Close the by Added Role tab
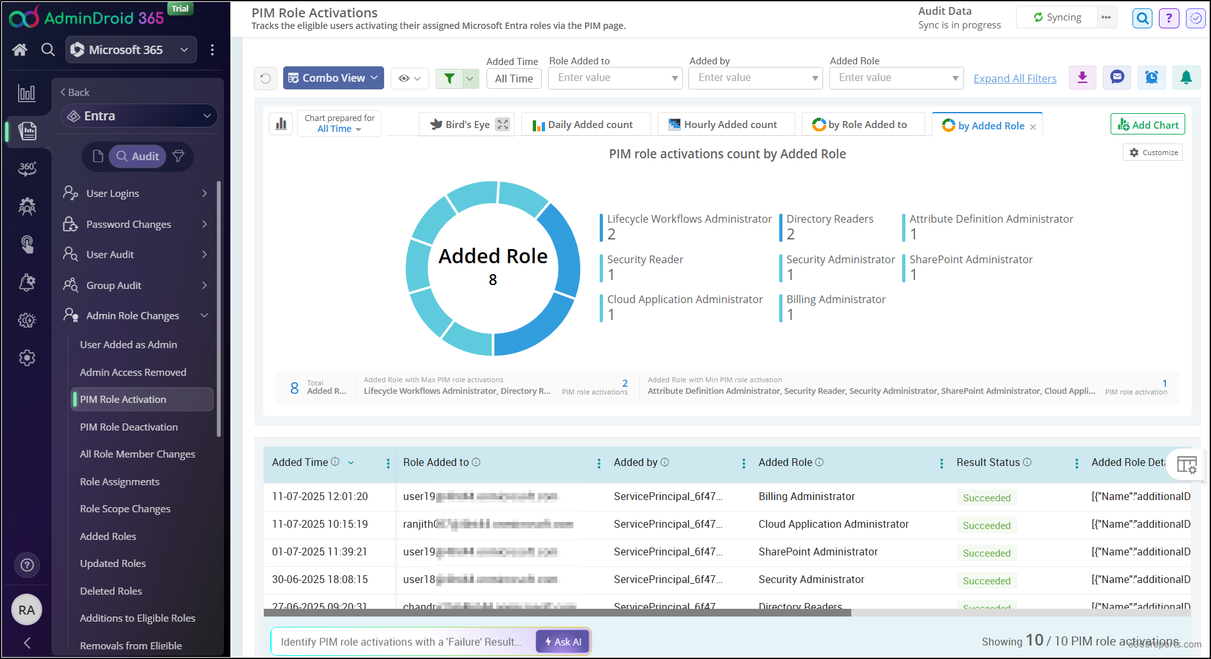Image resolution: width=1211 pixels, height=659 pixels. 1033,127
